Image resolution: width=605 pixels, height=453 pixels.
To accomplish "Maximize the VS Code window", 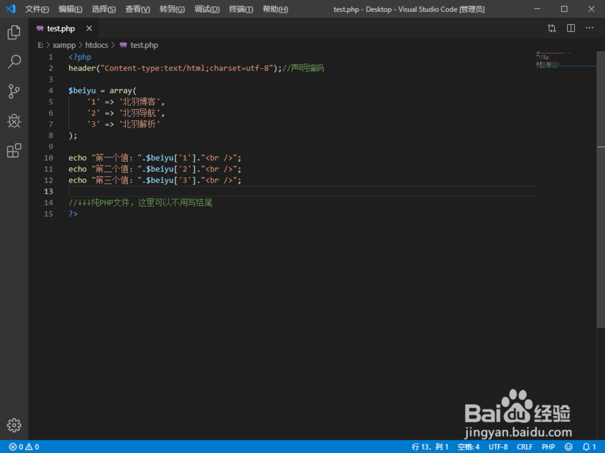I will coord(564,9).
